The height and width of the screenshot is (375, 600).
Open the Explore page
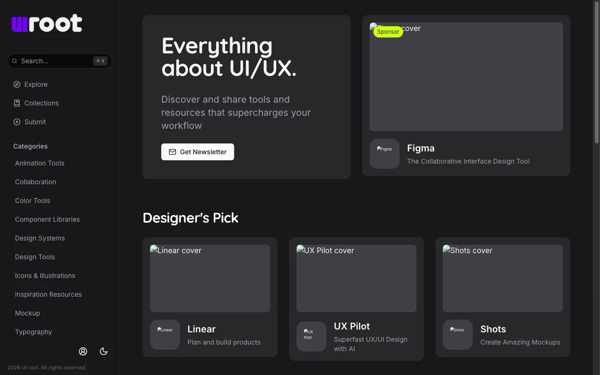(36, 84)
